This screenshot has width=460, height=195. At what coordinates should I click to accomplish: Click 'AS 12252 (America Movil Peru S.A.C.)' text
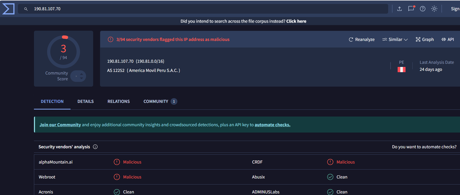coord(143,70)
